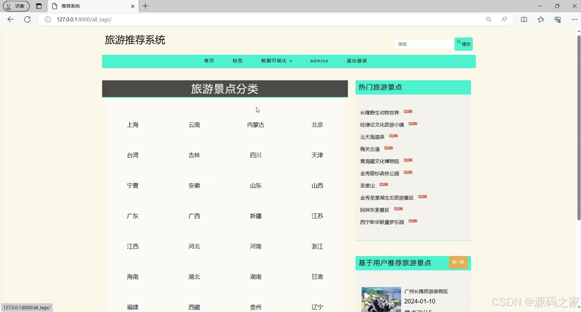The width and height of the screenshot is (581, 312).
Task: Open the browser settings ellipsis menu
Action: tap(574, 19)
